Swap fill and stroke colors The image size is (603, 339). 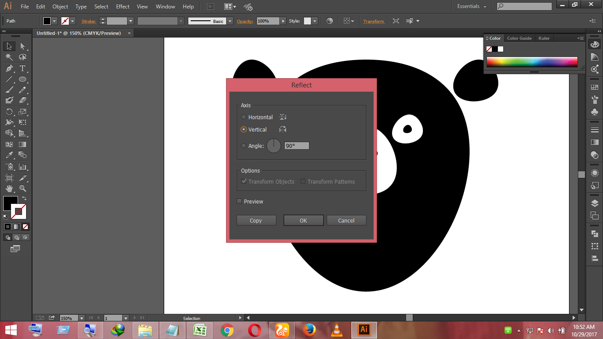click(x=24, y=199)
